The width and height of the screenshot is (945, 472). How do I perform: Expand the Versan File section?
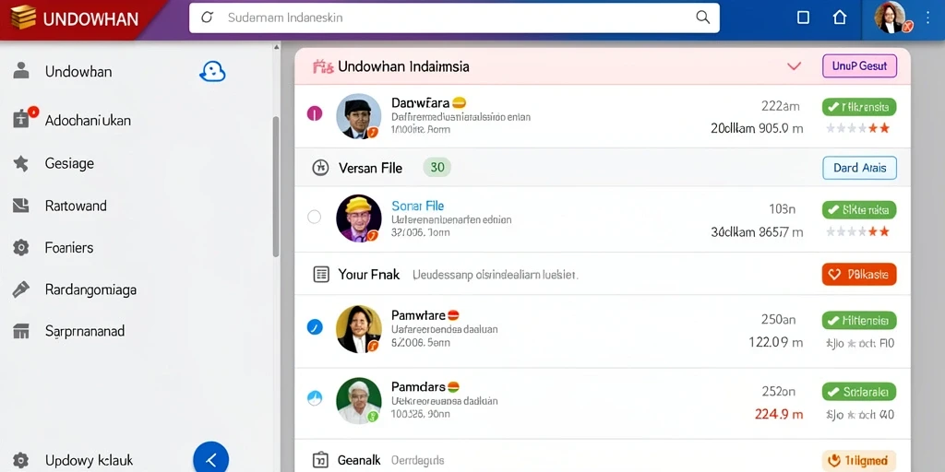(370, 168)
